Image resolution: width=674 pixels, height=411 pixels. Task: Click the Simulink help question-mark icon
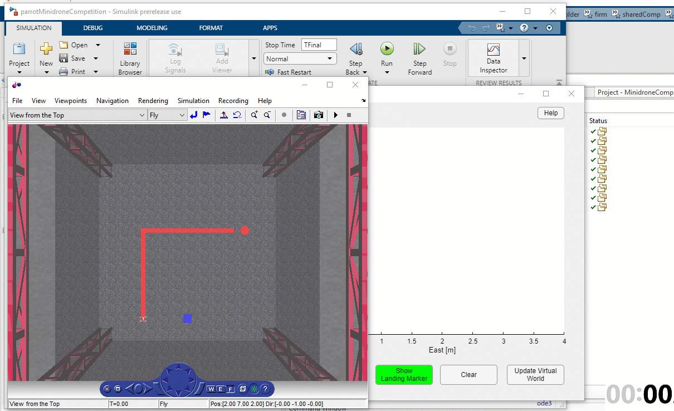click(x=524, y=28)
